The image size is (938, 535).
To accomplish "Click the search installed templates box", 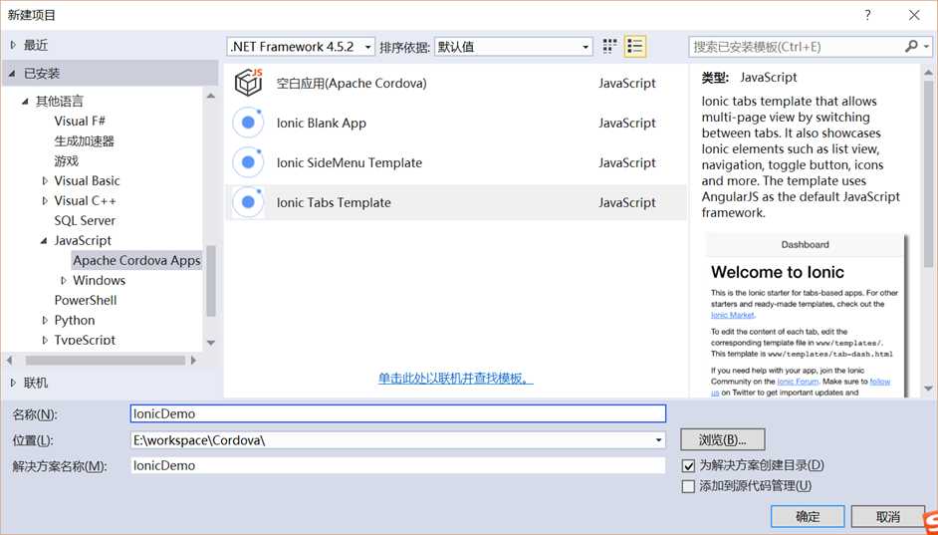I will tap(796, 47).
